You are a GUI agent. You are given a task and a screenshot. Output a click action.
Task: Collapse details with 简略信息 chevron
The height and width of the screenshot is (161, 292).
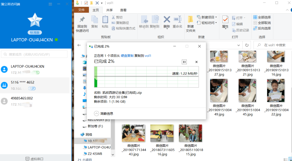[x=96, y=113]
